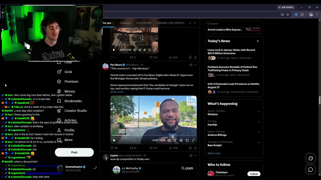This screenshot has width=321, height=180.
Task: Open Fox News video settings gear
Action: coord(181,140)
